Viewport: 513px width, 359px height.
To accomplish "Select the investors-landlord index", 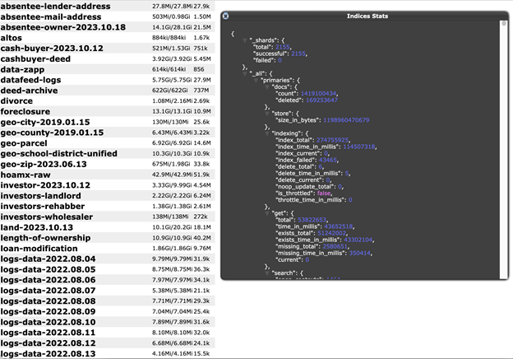I will tap(108, 195).
